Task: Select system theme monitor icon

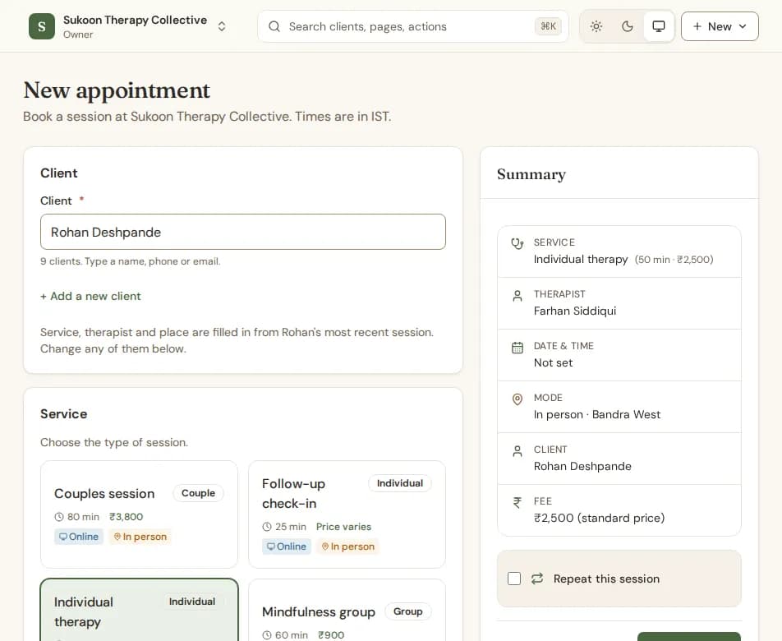Action: 658,26
